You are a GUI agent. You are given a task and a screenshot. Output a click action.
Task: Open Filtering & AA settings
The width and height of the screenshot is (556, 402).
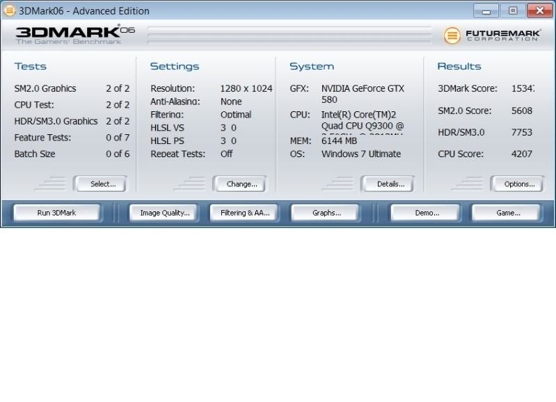[244, 213]
